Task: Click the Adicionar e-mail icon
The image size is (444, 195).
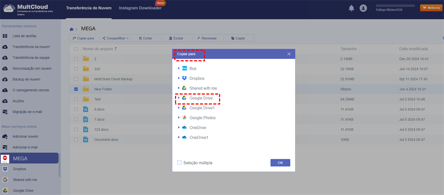Action: (x=5, y=147)
